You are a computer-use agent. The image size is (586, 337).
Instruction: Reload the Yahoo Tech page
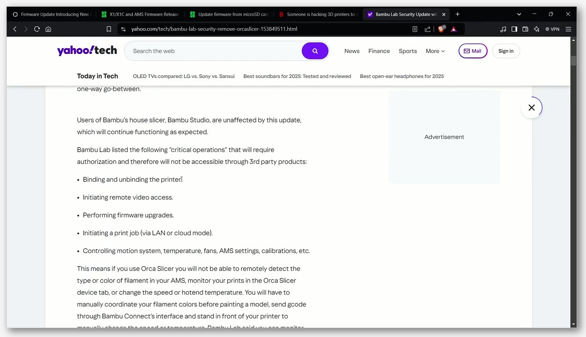coord(37,29)
